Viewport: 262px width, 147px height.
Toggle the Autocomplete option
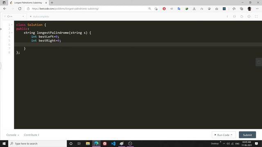[x=39, y=16]
